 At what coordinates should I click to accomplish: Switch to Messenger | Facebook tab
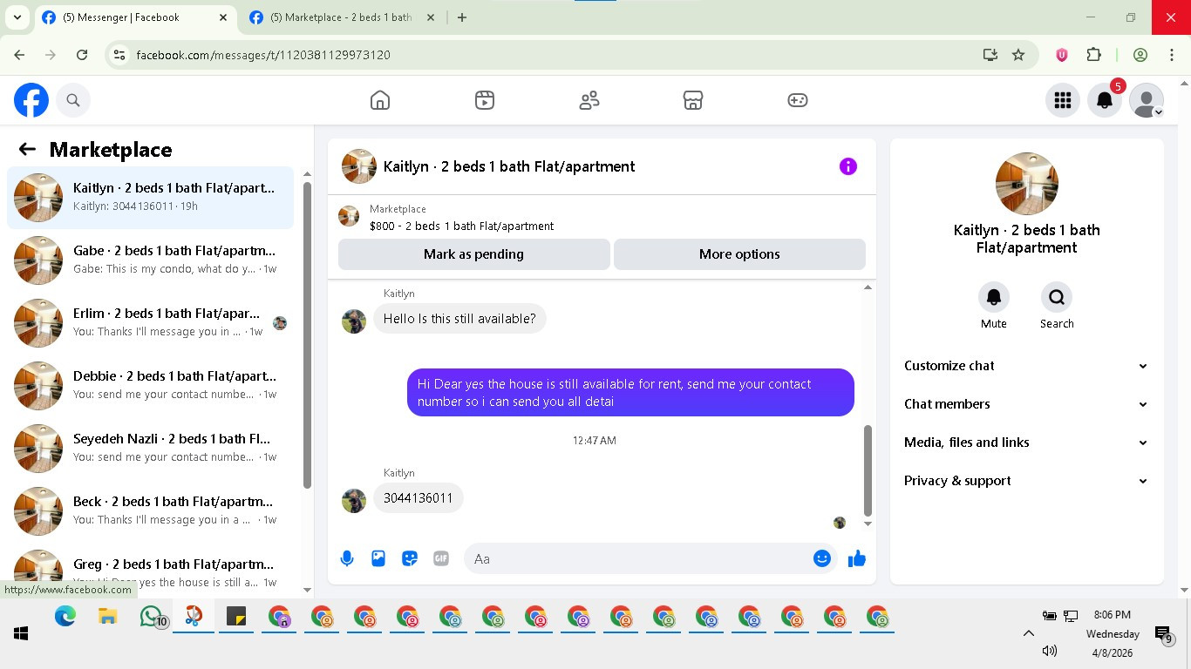click(133, 17)
